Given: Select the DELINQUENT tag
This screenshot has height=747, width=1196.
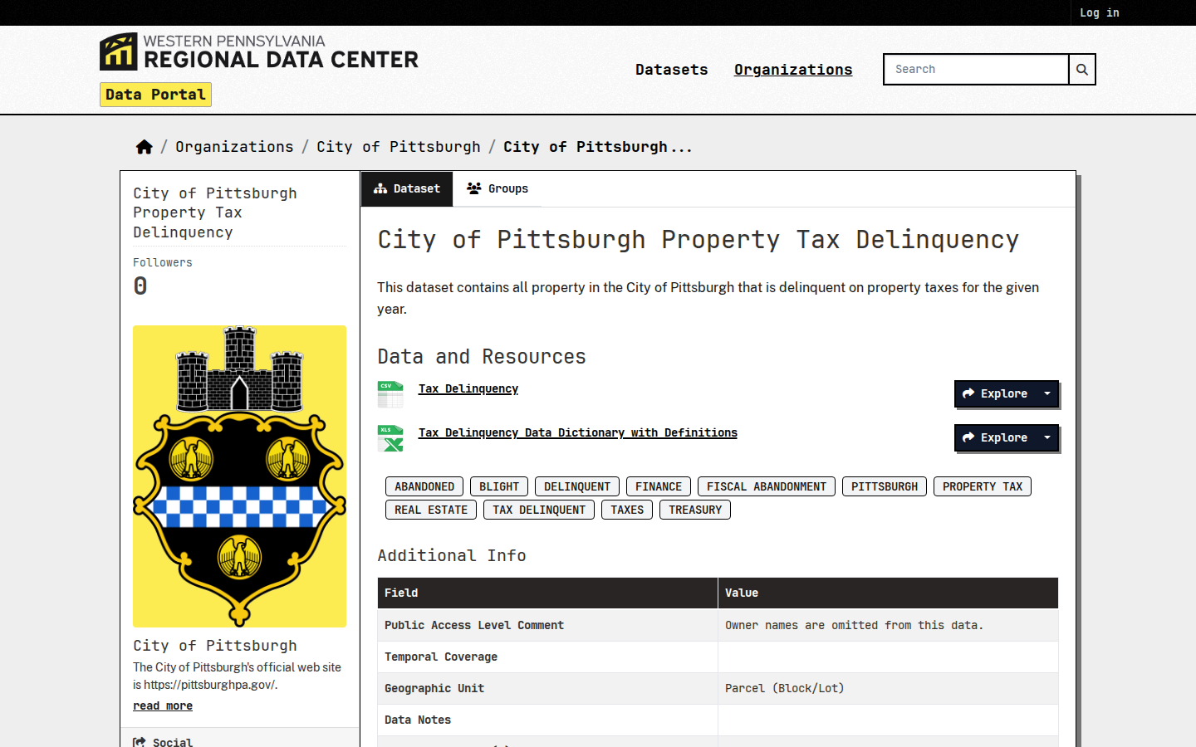Looking at the screenshot, I should [x=577, y=486].
